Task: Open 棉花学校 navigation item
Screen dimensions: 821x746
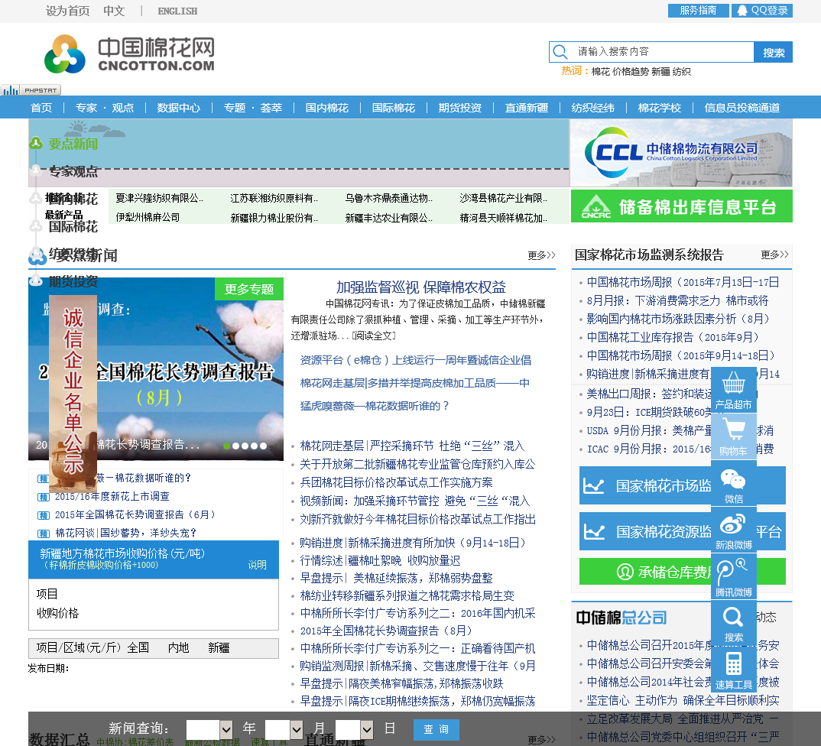Action: click(x=659, y=108)
